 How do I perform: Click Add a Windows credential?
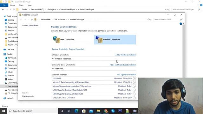126,55
